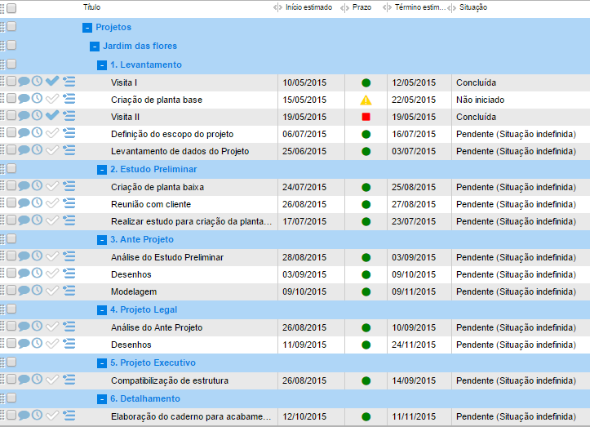Viewport: 590px width, 427px height.
Task: Sort by Título column header
Action: click(x=92, y=7)
